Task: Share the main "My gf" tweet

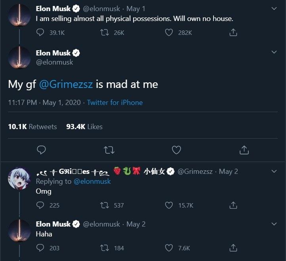Action: pos(244,150)
